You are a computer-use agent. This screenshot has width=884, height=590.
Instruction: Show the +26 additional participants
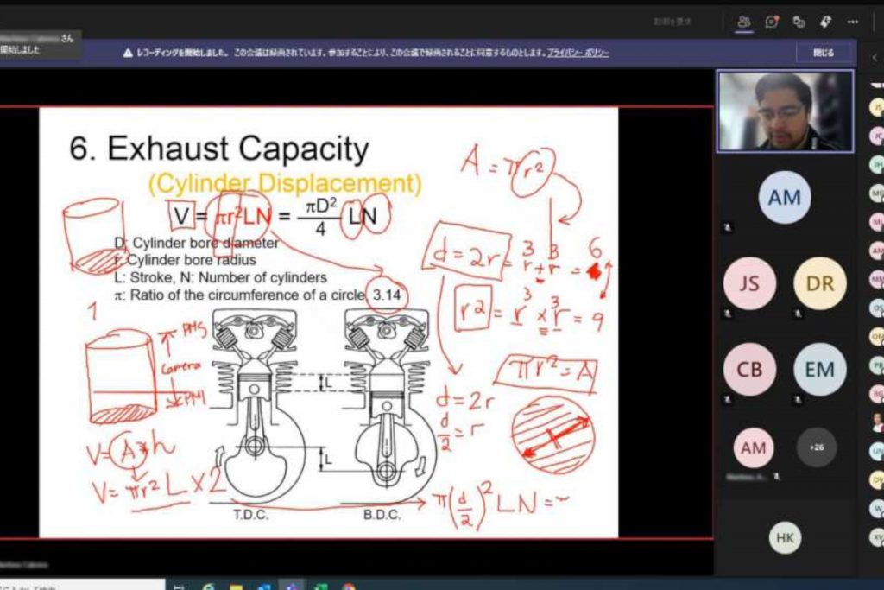pos(817,447)
